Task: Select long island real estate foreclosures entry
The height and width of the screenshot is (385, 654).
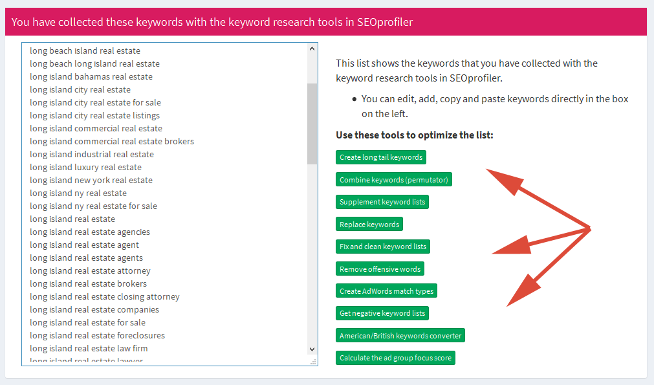Action: pyautogui.click(x=97, y=335)
